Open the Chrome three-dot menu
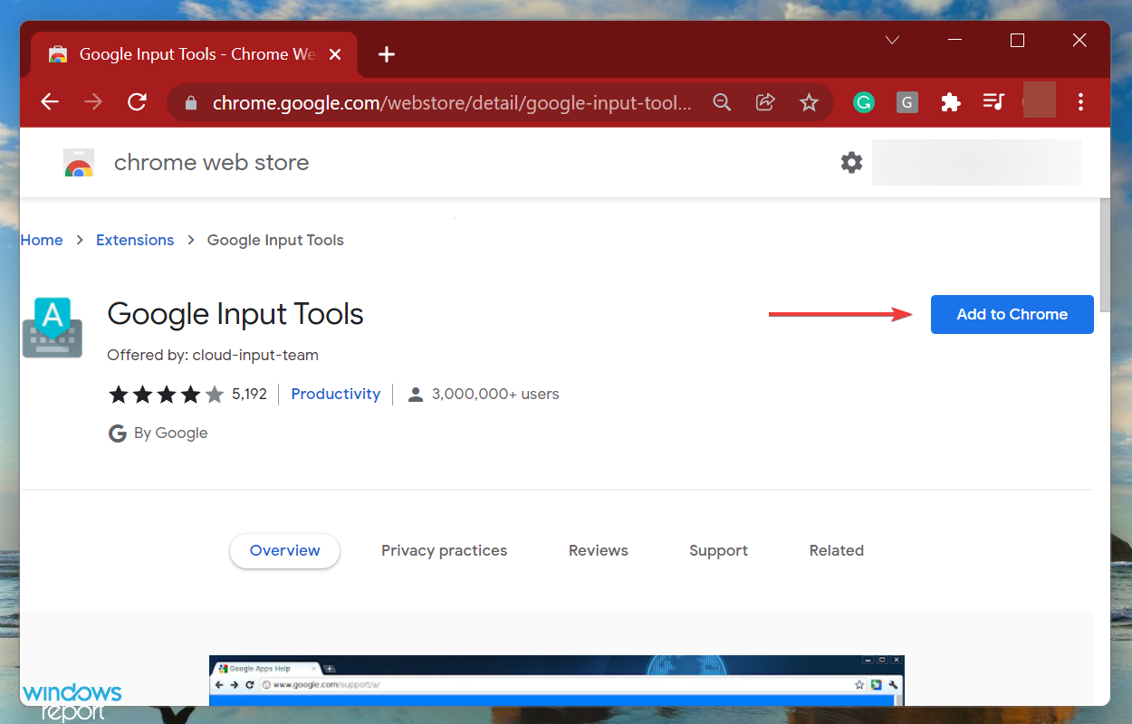1132x724 pixels. [1080, 102]
